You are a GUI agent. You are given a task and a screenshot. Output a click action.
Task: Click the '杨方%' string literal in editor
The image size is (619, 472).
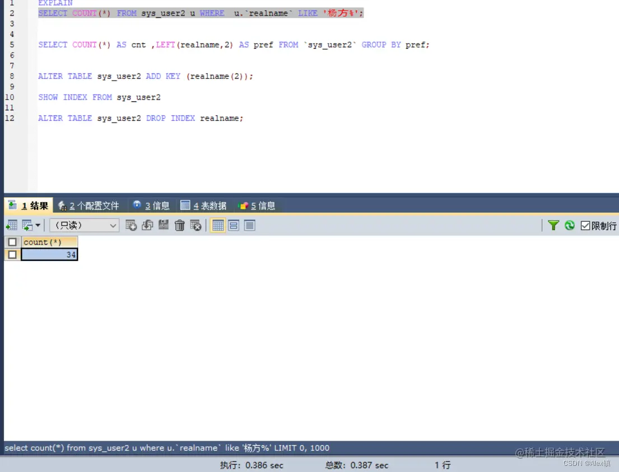pyautogui.click(x=341, y=13)
